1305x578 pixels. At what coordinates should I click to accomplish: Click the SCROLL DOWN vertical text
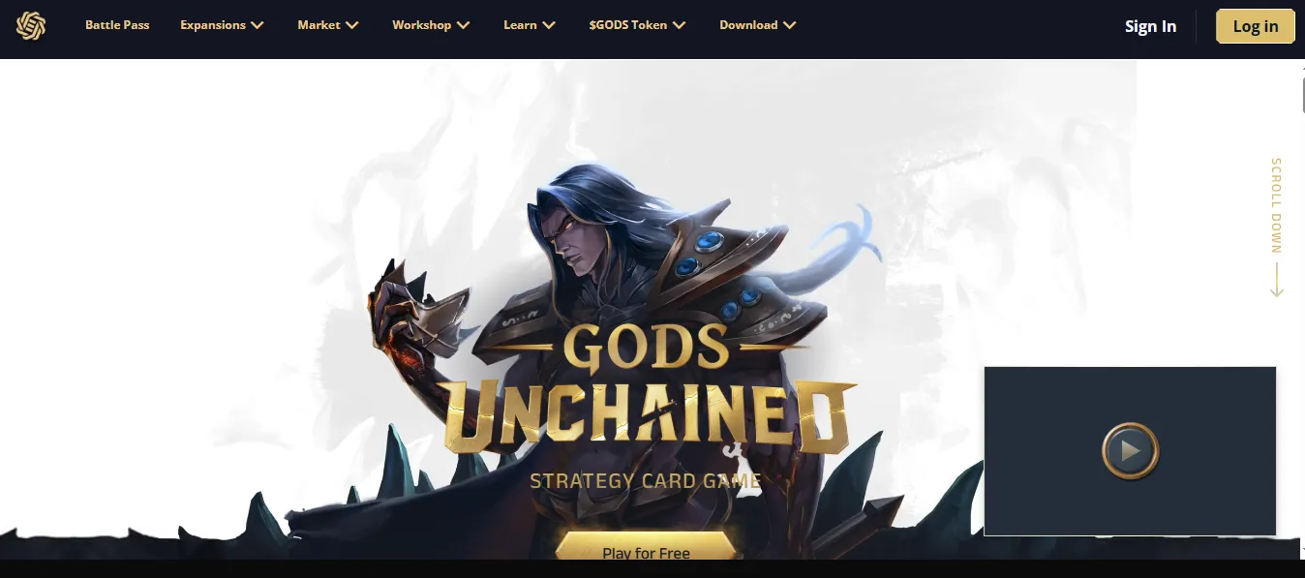[1276, 205]
